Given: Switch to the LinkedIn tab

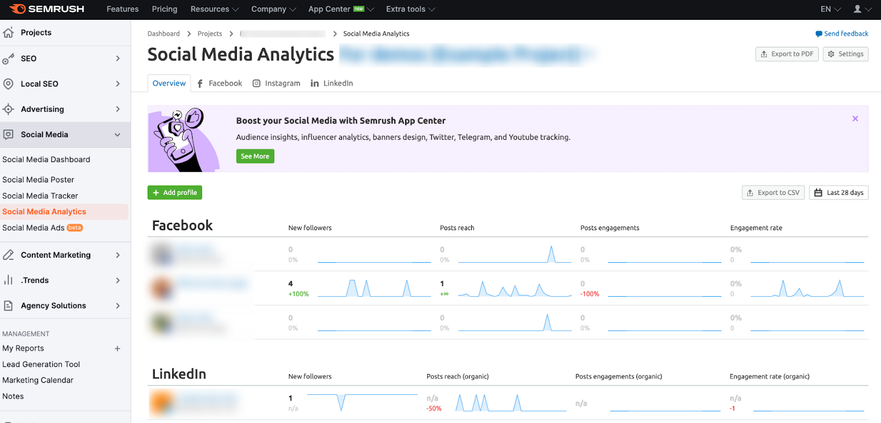Looking at the screenshot, I should pyautogui.click(x=331, y=83).
